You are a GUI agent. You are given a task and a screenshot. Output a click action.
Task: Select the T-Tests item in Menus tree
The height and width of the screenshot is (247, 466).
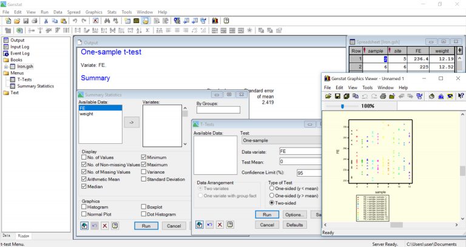click(24, 80)
